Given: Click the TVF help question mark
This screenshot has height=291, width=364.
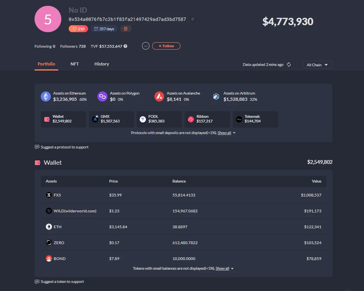Looking at the screenshot, I should [125, 46].
